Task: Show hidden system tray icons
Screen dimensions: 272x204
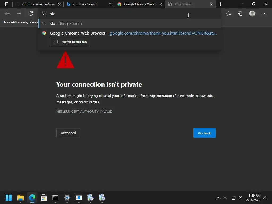Action: pos(218,198)
